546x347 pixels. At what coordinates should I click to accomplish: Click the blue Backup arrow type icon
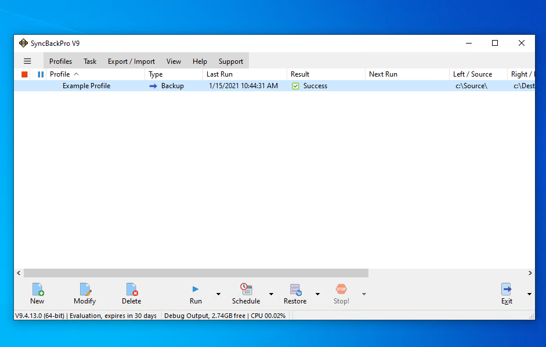pyautogui.click(x=153, y=86)
